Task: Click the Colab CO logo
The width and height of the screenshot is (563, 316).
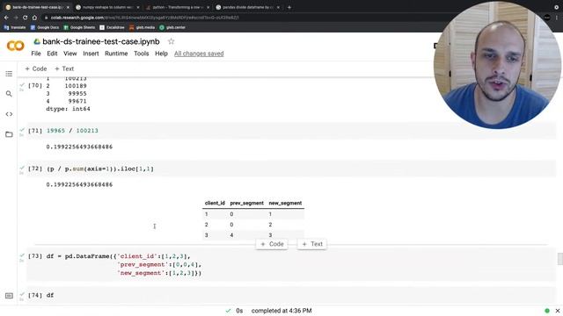Action: pos(16,46)
